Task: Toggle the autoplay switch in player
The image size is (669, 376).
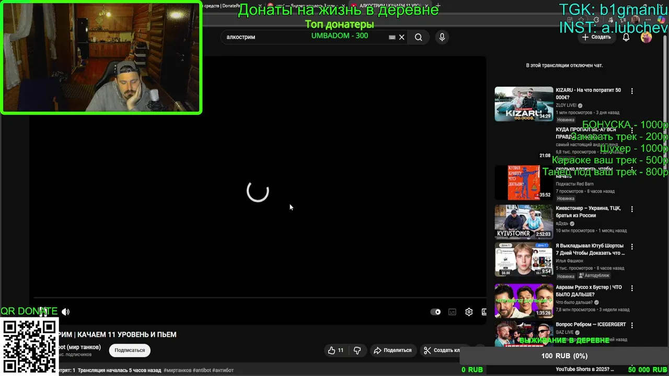Action: pyautogui.click(x=435, y=312)
